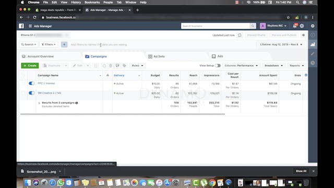The width and height of the screenshot is (334, 188).
Task: Collapse the right sidebar with the arrow icon
Action: point(313,35)
